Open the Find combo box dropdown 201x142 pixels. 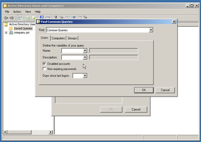(151, 30)
